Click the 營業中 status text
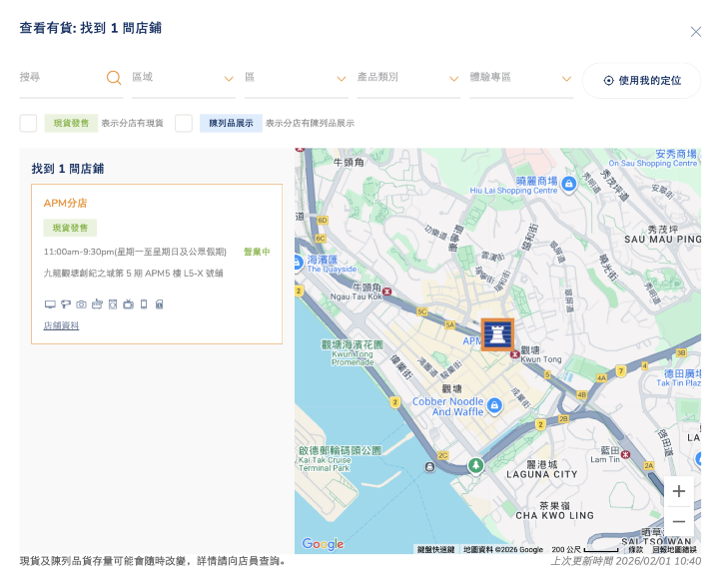 257,252
